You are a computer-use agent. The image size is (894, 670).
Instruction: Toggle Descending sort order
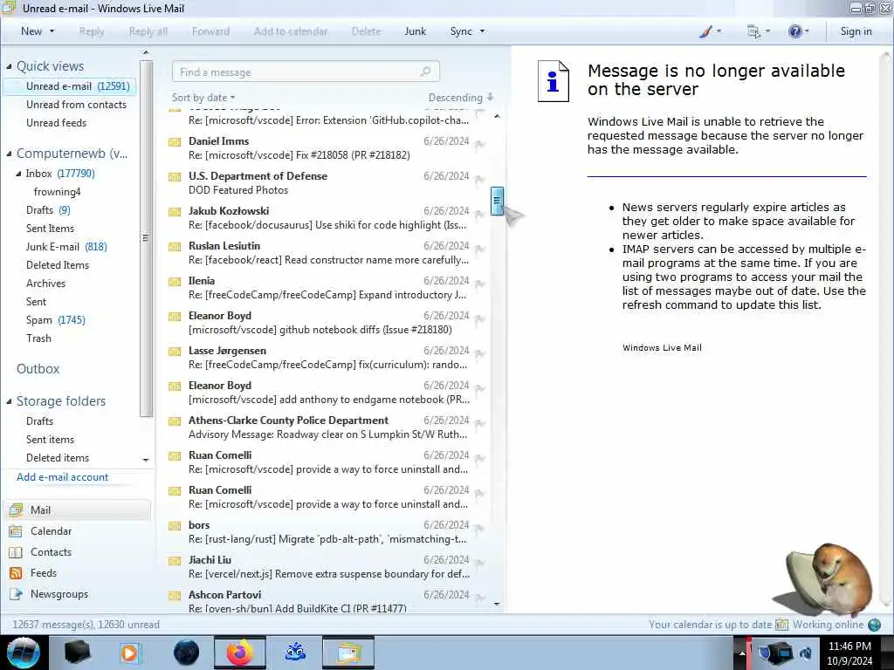point(461,98)
